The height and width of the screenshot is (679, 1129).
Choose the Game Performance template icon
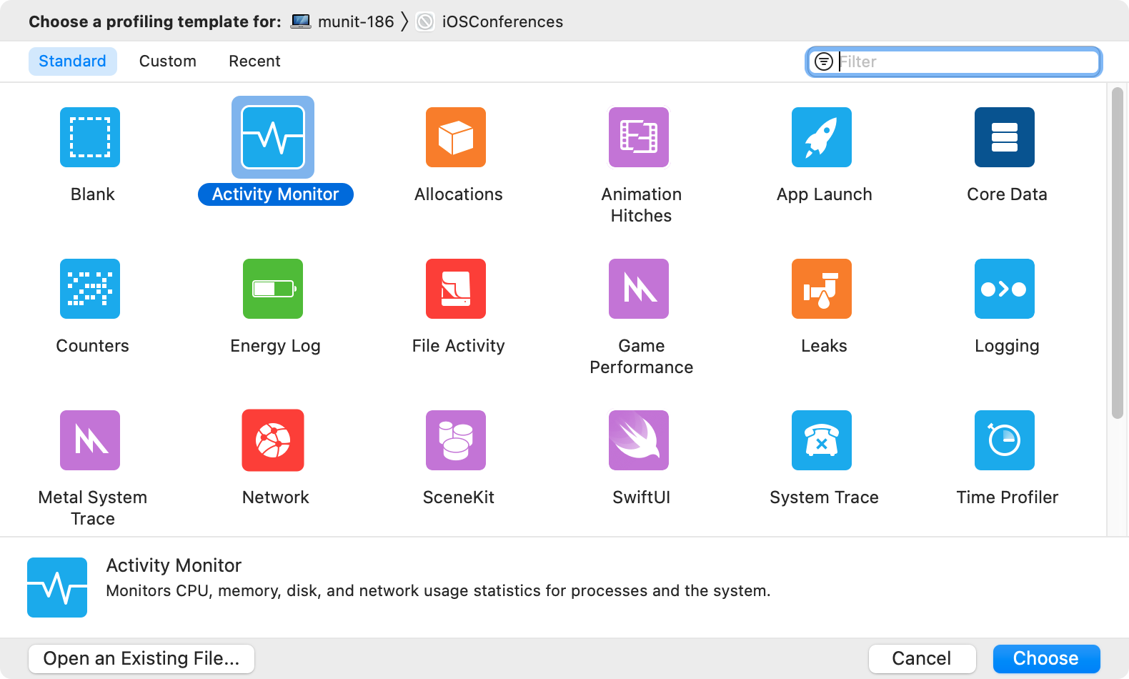pos(639,289)
